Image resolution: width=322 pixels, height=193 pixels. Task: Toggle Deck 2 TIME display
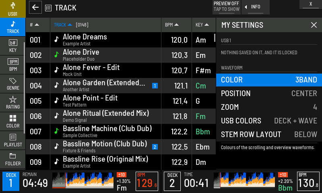pyautogui.click(x=196, y=181)
